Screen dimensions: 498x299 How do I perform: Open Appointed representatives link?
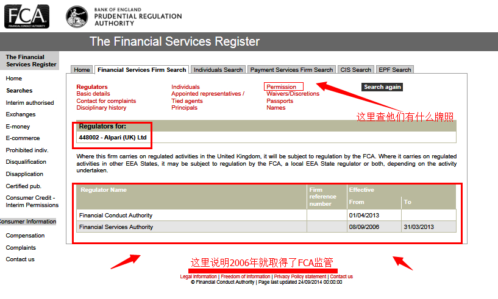(x=208, y=94)
